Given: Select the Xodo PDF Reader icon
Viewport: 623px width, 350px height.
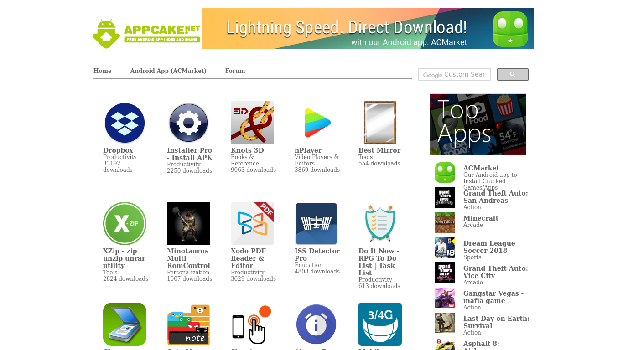Looking at the screenshot, I should (x=252, y=223).
